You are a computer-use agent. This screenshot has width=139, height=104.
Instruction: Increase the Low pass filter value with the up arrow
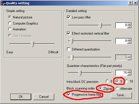129,24
